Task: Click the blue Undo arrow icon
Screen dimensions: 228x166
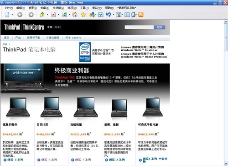Action: (x=109, y=15)
